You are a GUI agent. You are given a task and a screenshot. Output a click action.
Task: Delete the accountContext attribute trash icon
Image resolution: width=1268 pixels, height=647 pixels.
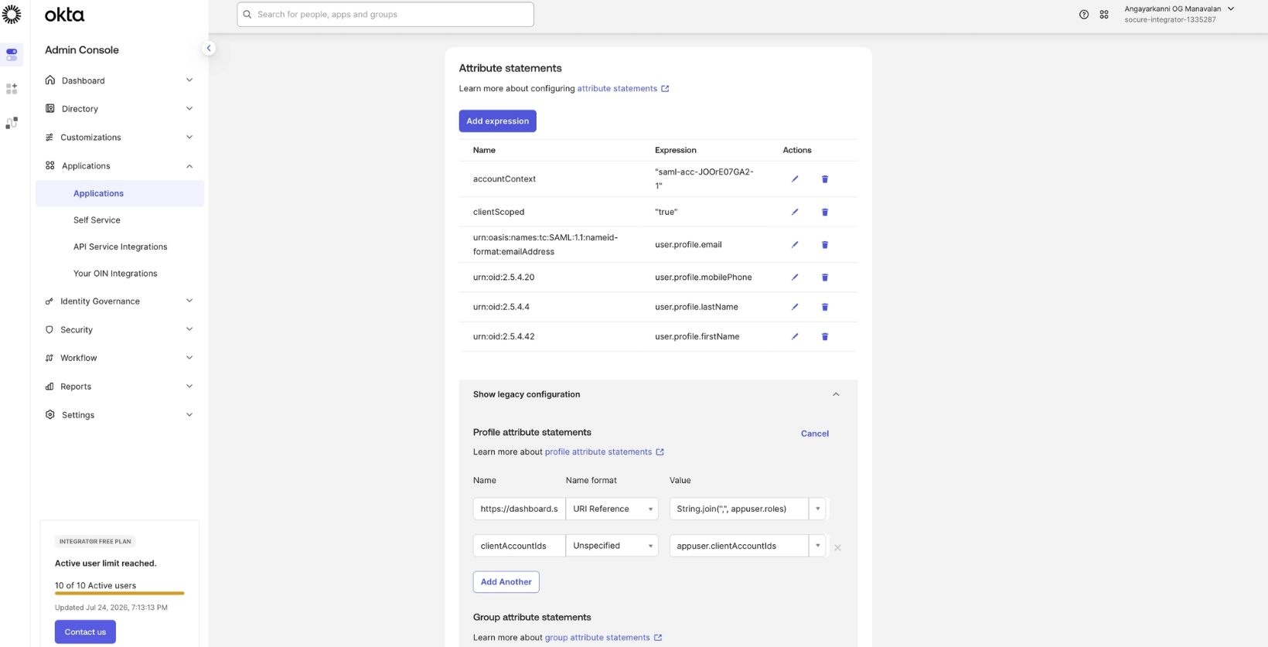tap(825, 179)
